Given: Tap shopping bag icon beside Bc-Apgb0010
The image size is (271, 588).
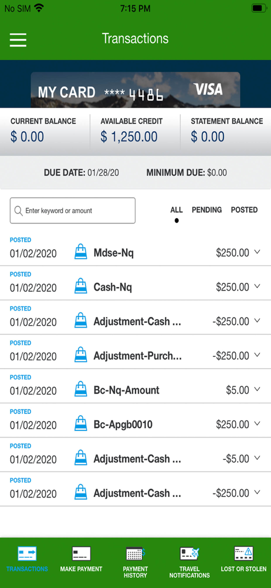Looking at the screenshot, I should click(x=81, y=423).
